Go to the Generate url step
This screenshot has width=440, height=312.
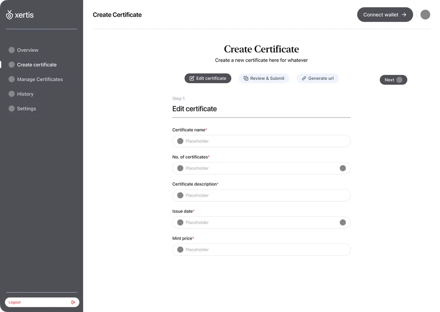pyautogui.click(x=318, y=78)
